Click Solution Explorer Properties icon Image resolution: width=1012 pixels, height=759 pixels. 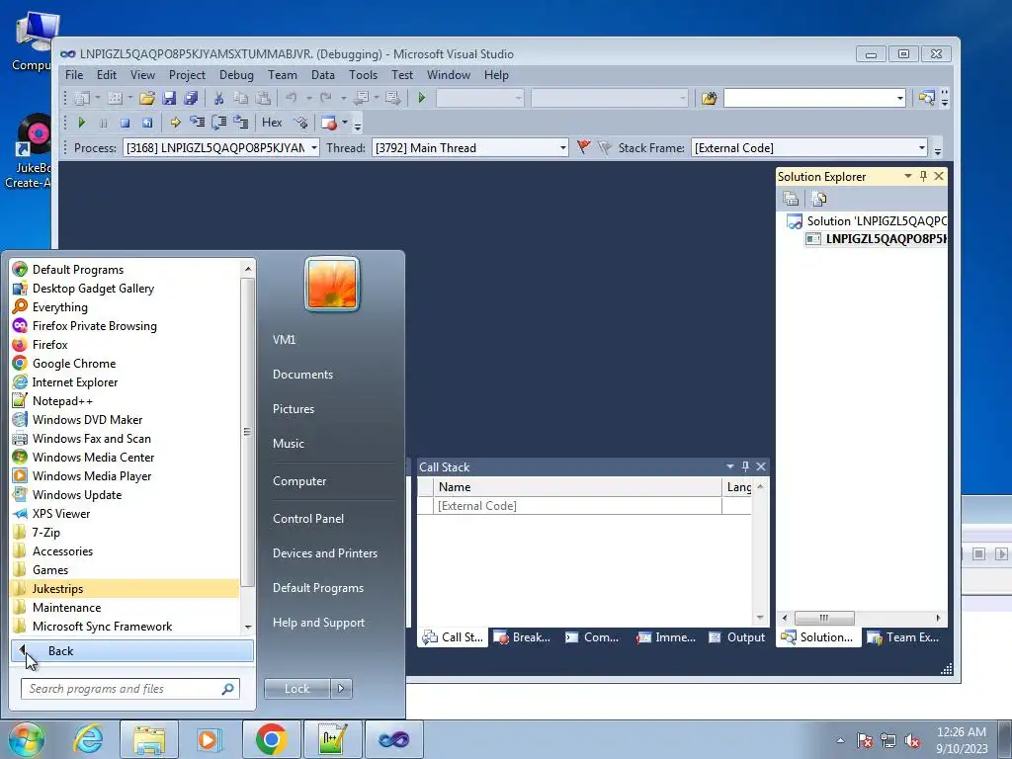(791, 199)
